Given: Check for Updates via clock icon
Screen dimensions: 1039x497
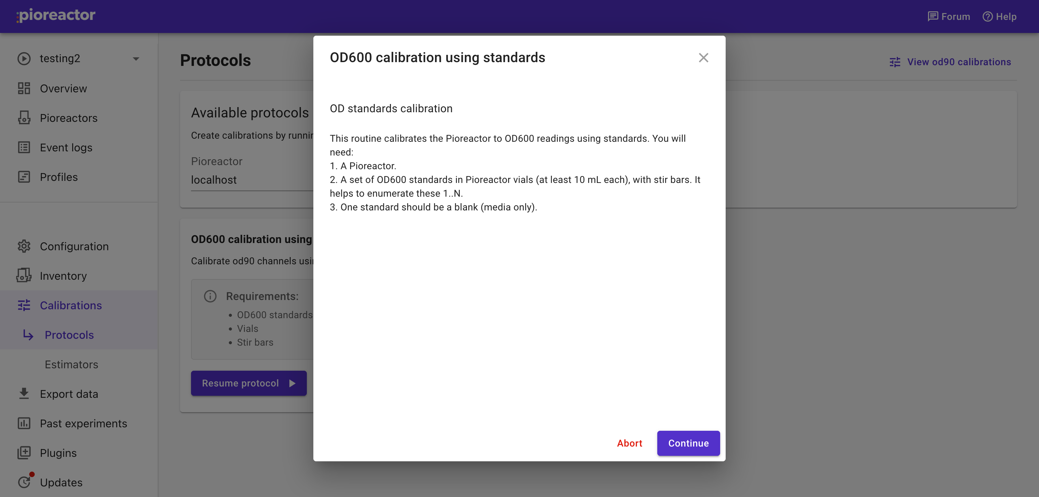Looking at the screenshot, I should (24, 483).
